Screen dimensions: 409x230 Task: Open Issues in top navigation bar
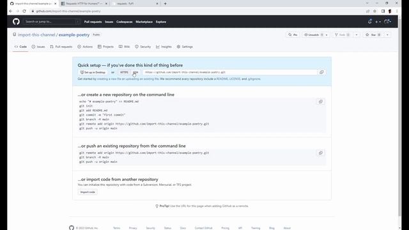[x=109, y=22]
